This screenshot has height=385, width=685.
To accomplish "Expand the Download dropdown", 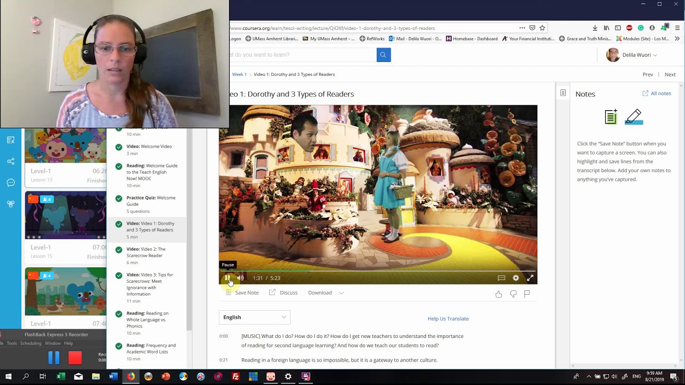I will pos(326,292).
